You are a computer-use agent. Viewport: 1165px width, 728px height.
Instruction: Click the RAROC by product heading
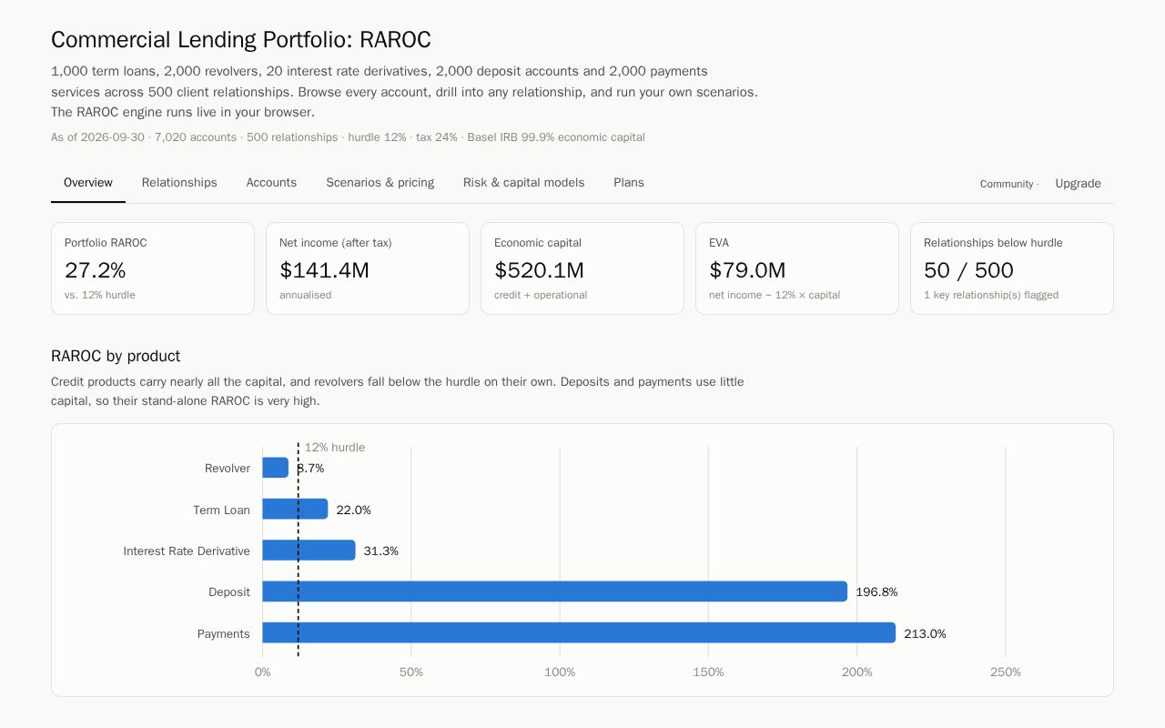coord(116,356)
